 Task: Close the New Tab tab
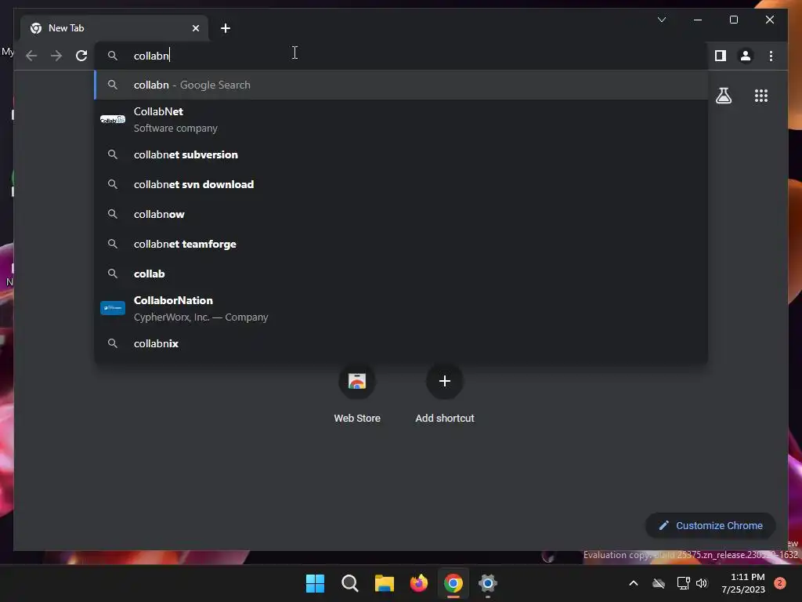(x=195, y=28)
